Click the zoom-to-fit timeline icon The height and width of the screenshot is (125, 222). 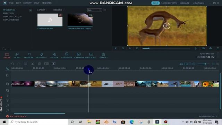tap(186, 64)
